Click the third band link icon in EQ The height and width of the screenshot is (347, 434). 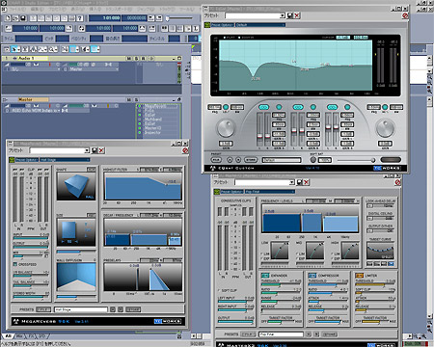coord(332,107)
